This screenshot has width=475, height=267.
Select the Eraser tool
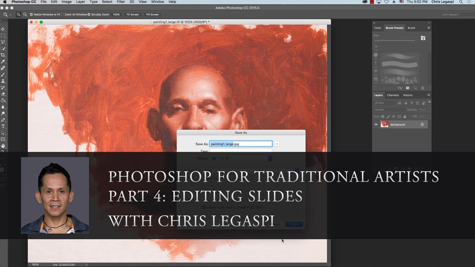3,94
